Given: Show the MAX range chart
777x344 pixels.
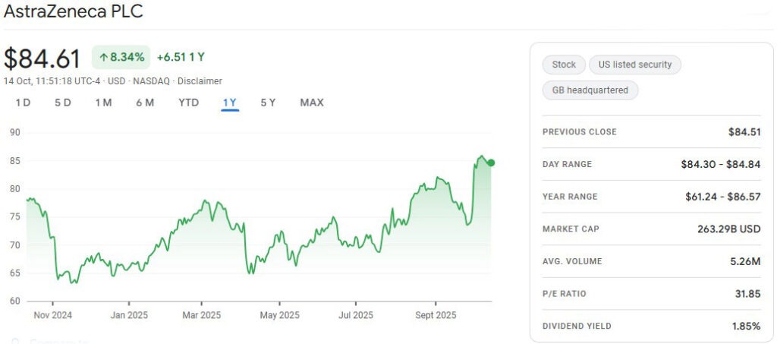Looking at the screenshot, I should (312, 103).
